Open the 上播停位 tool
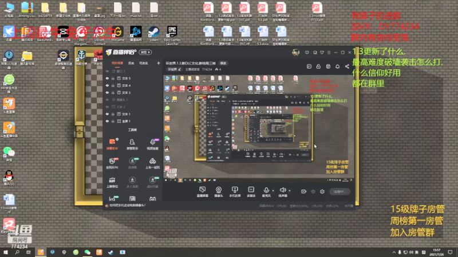458x257 pixels. [112, 182]
